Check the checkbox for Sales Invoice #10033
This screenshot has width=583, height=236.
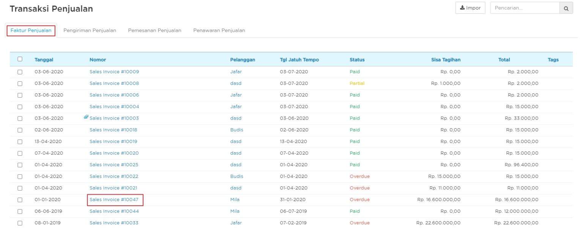coord(19,223)
